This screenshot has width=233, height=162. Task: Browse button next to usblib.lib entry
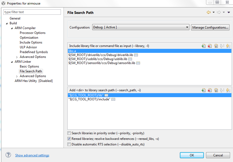(130, 59)
